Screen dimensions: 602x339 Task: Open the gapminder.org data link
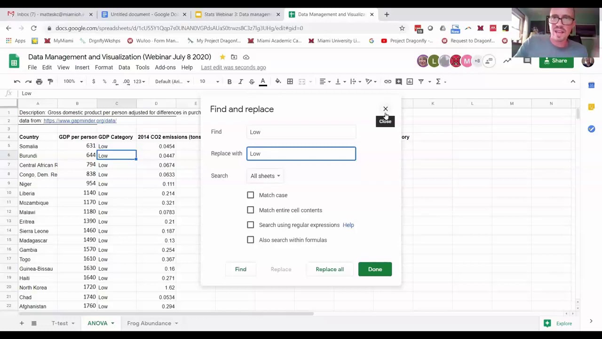(x=80, y=121)
